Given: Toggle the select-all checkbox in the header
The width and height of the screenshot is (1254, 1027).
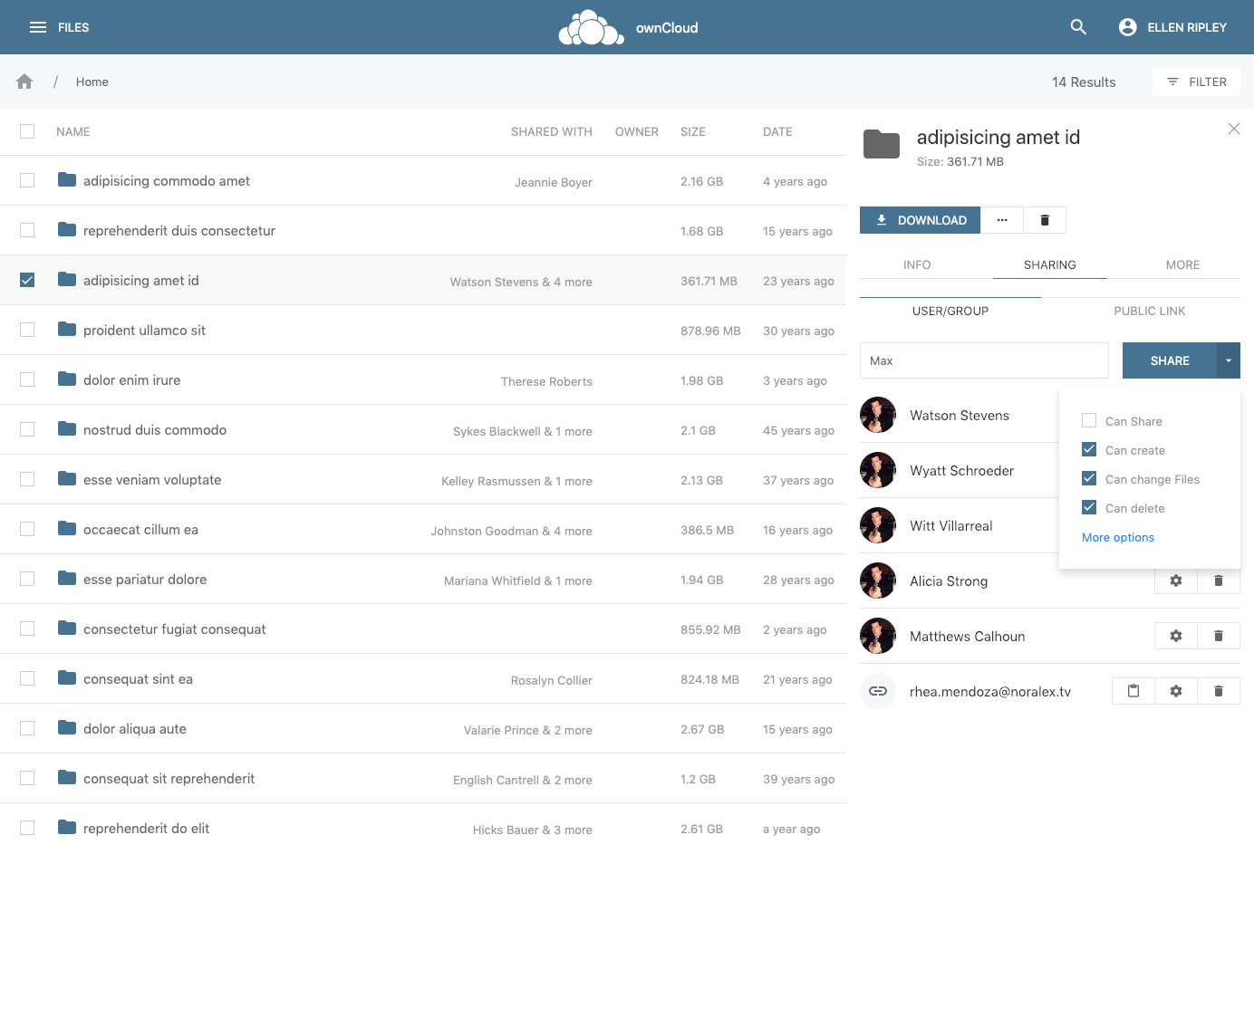Looking at the screenshot, I should [x=27, y=131].
